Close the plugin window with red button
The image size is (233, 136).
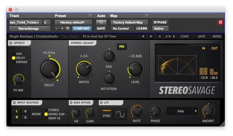pos(10,10)
